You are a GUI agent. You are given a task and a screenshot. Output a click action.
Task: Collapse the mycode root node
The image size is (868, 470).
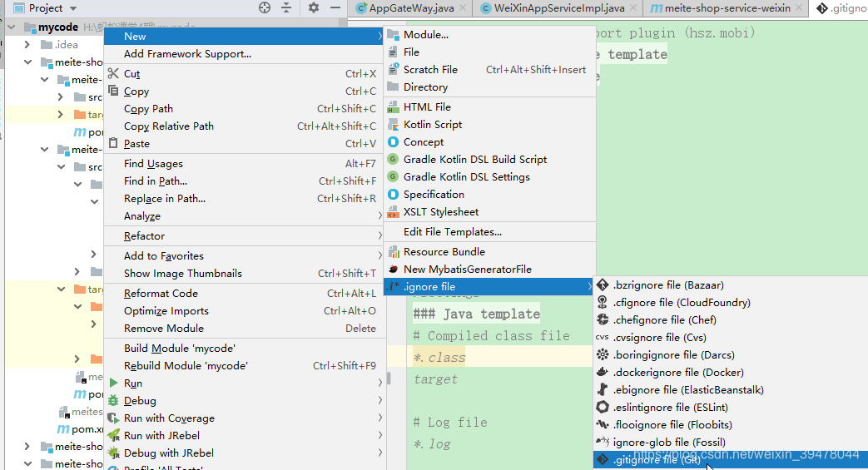(x=12, y=27)
